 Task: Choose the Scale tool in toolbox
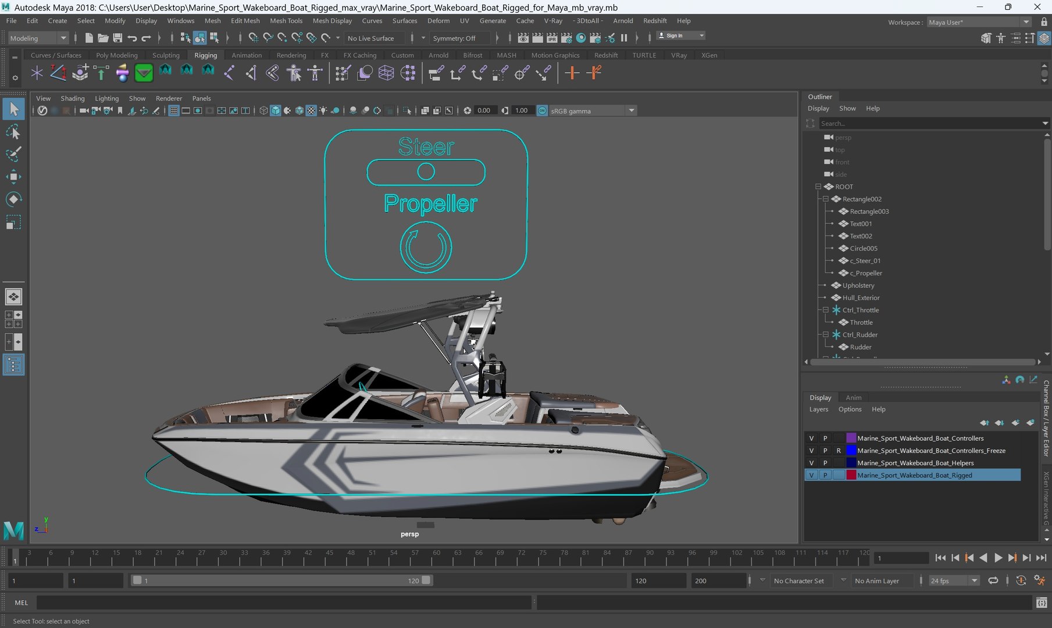point(13,222)
